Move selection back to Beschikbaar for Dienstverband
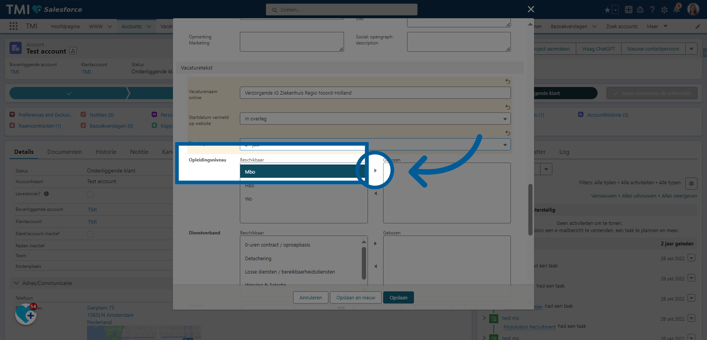Viewport: 707px width, 340px height. (375, 266)
